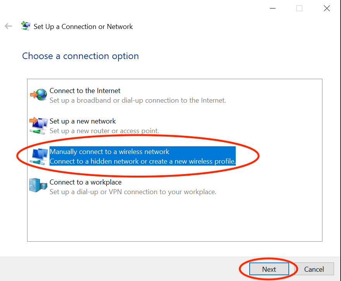Click the Set Up a Connection or Network heading
341x281 pixels.
pyautogui.click(x=84, y=27)
